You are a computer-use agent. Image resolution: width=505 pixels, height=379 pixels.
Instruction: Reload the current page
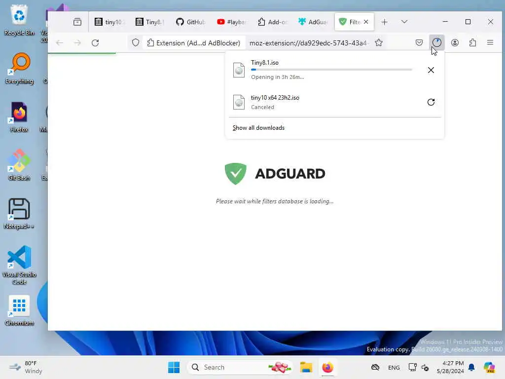click(95, 43)
